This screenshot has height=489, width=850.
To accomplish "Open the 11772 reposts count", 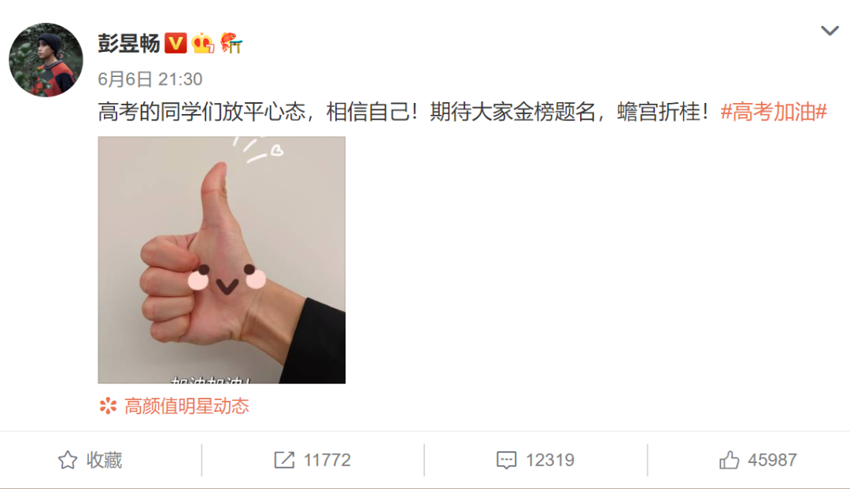I will [327, 460].
